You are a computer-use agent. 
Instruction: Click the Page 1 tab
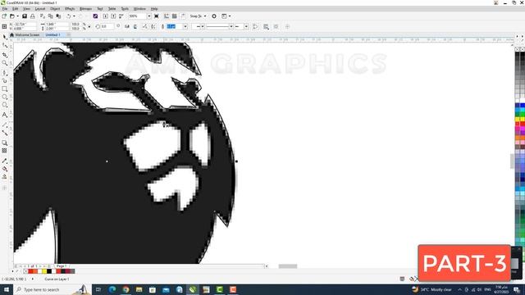[62, 265]
